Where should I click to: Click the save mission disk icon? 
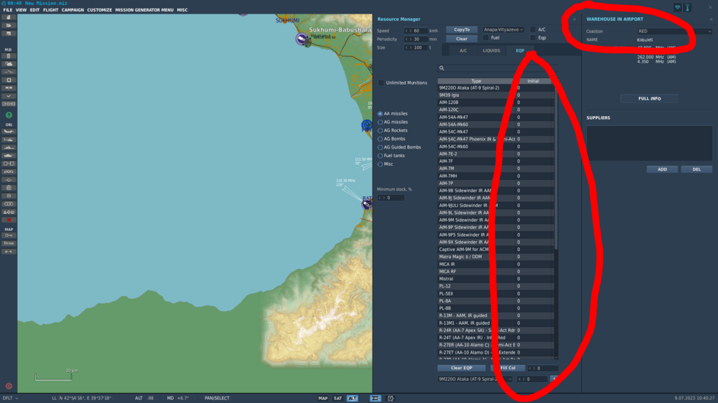coord(8,34)
